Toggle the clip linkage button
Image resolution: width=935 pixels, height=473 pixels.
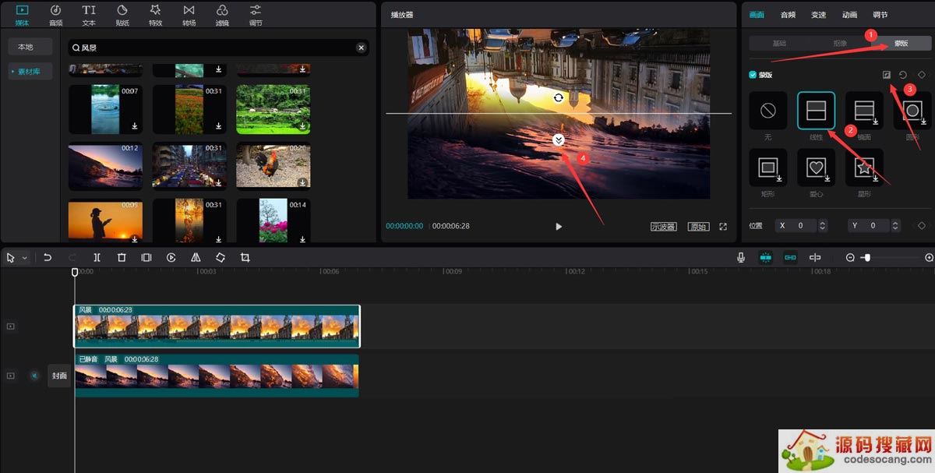click(790, 257)
